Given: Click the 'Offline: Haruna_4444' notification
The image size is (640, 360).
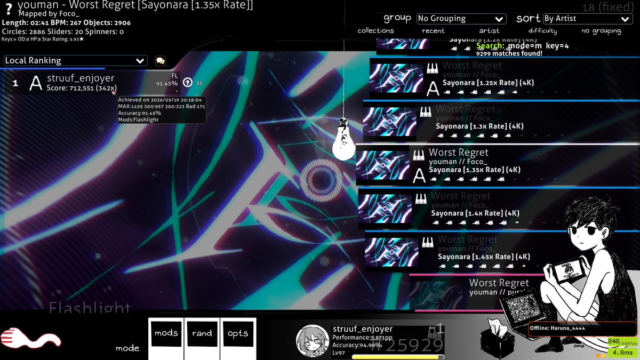Looking at the screenshot, I should pos(583,329).
